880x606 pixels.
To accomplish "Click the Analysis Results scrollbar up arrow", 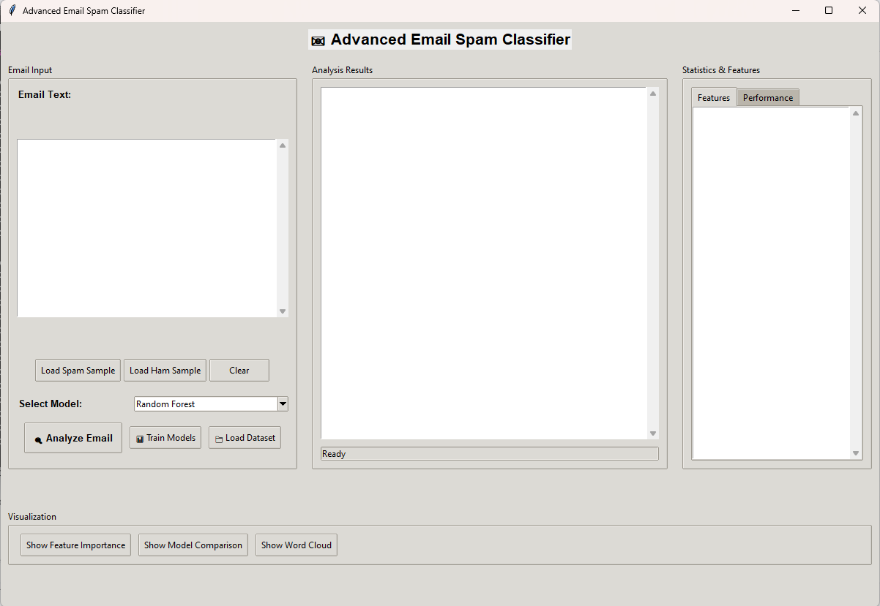I will tap(653, 94).
